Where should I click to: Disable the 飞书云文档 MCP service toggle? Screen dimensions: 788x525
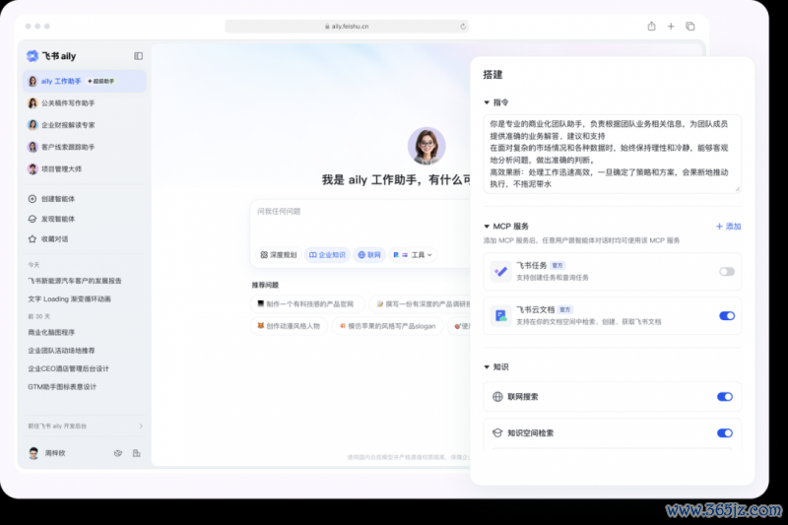point(727,316)
